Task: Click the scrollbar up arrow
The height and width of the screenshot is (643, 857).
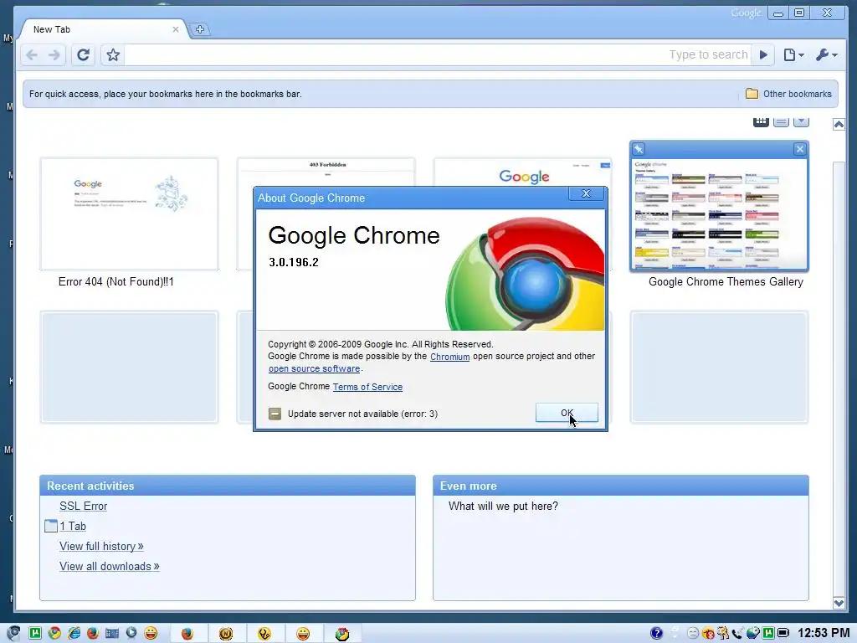Action: coord(839,125)
